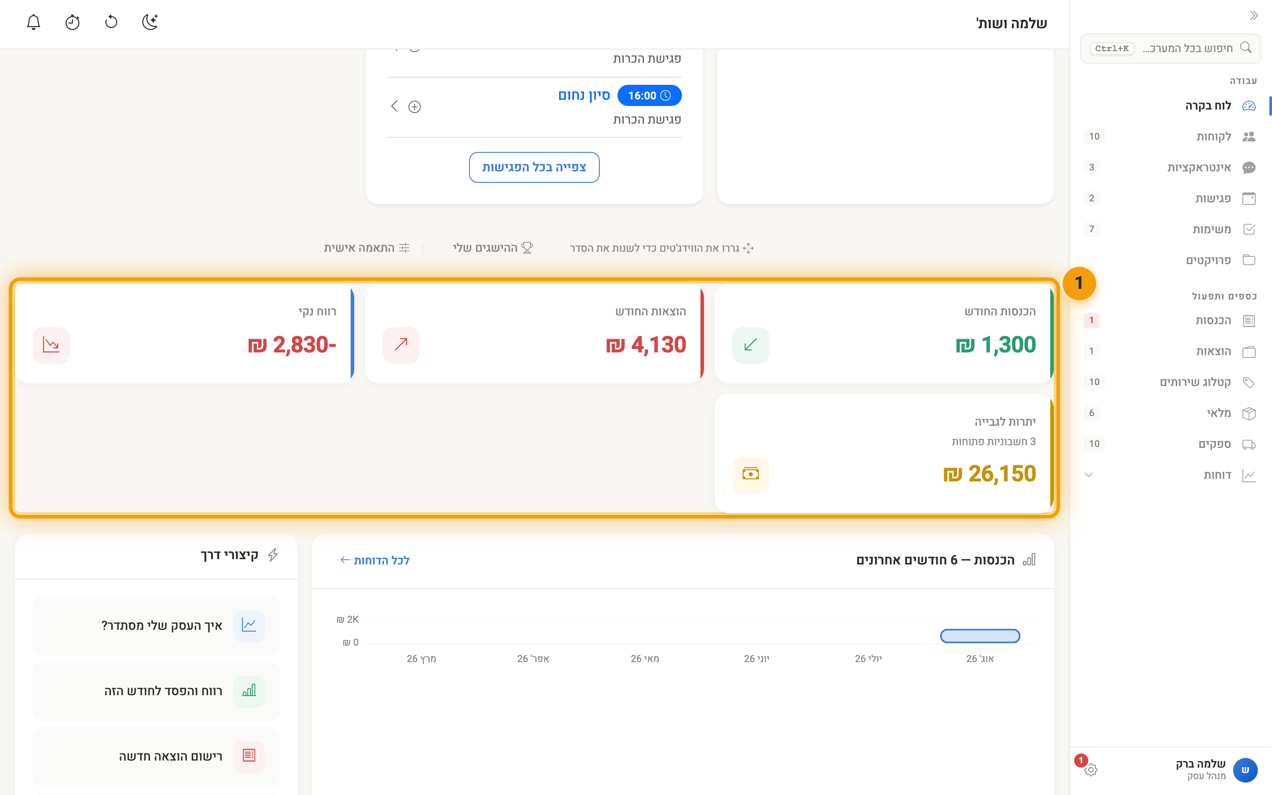This screenshot has width=1272, height=795.
Task: Open לוח בקרה dashboard
Action: click(1170, 106)
